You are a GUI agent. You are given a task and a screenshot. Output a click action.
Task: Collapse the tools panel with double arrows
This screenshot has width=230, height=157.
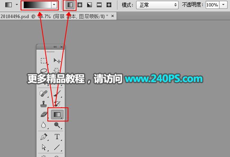point(55,47)
